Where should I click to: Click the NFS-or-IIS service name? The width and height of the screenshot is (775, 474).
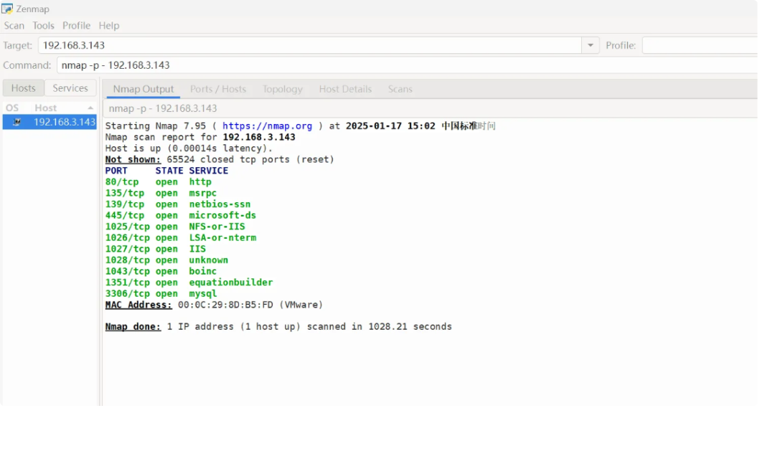(217, 227)
